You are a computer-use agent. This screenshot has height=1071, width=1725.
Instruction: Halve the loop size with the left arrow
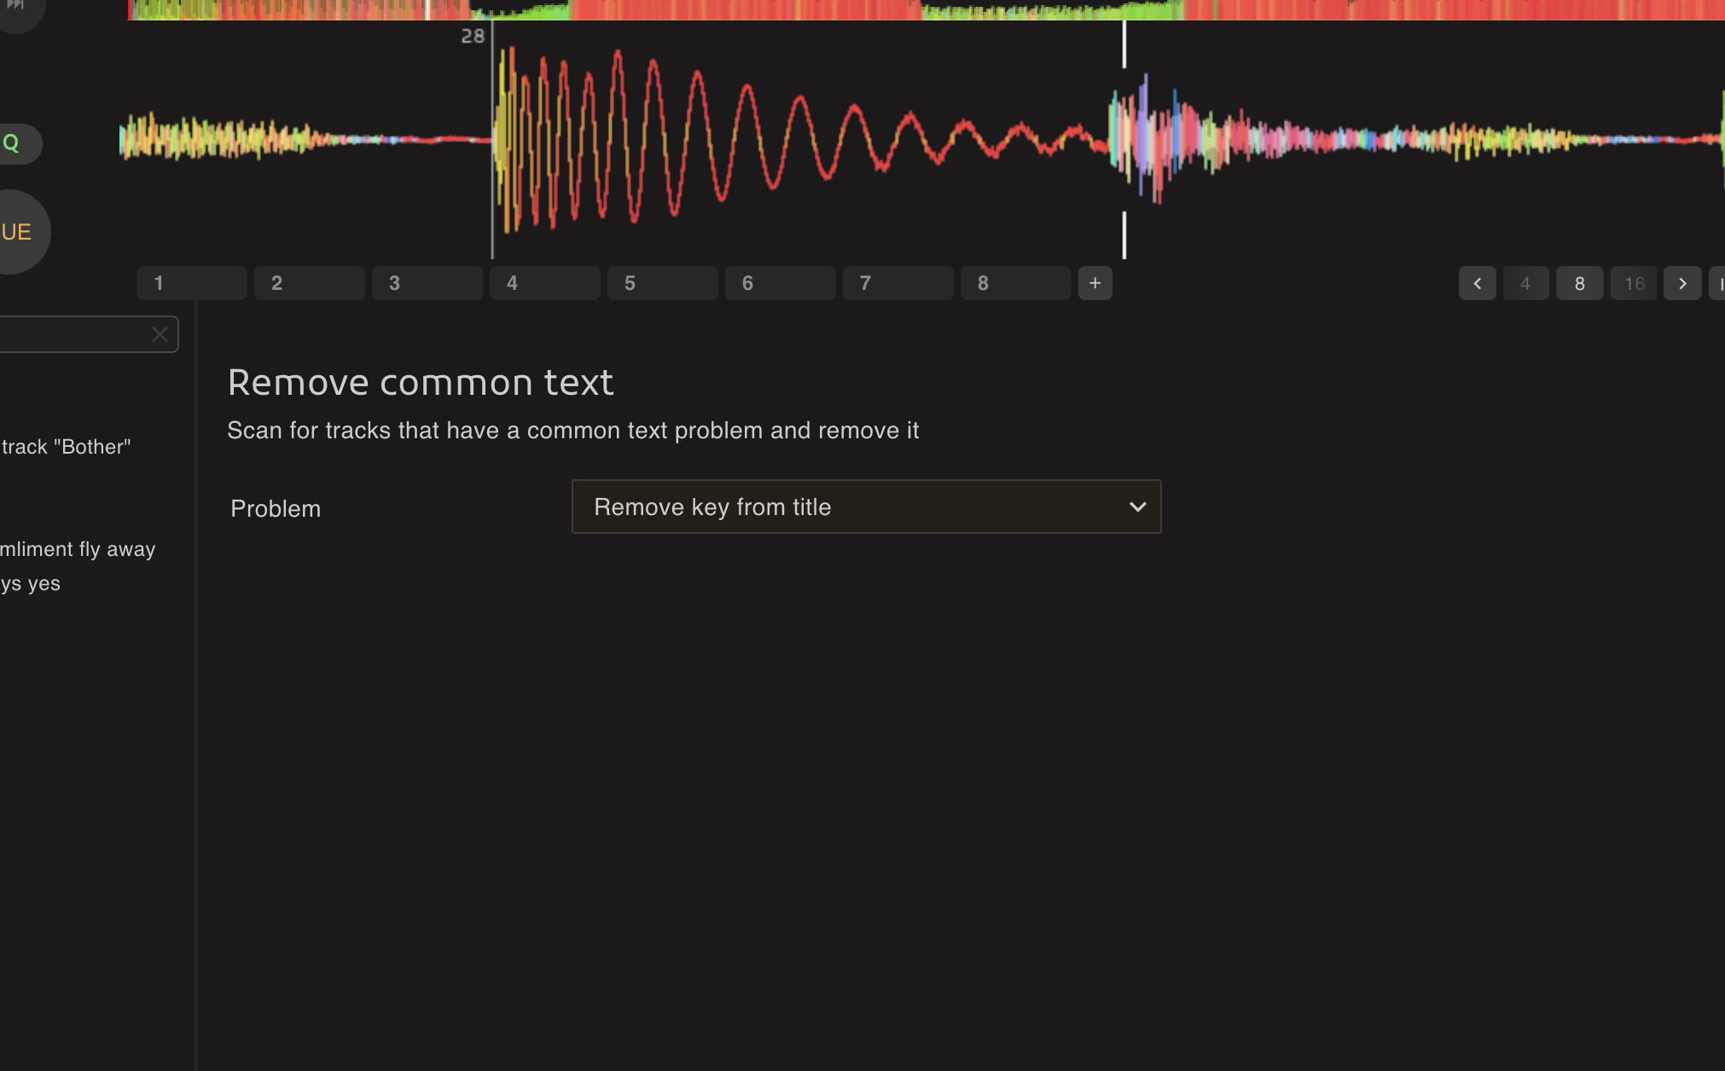(x=1477, y=283)
